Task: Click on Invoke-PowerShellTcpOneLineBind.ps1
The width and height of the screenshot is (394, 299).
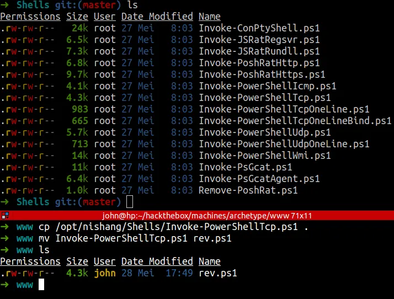Action: pos(295,121)
